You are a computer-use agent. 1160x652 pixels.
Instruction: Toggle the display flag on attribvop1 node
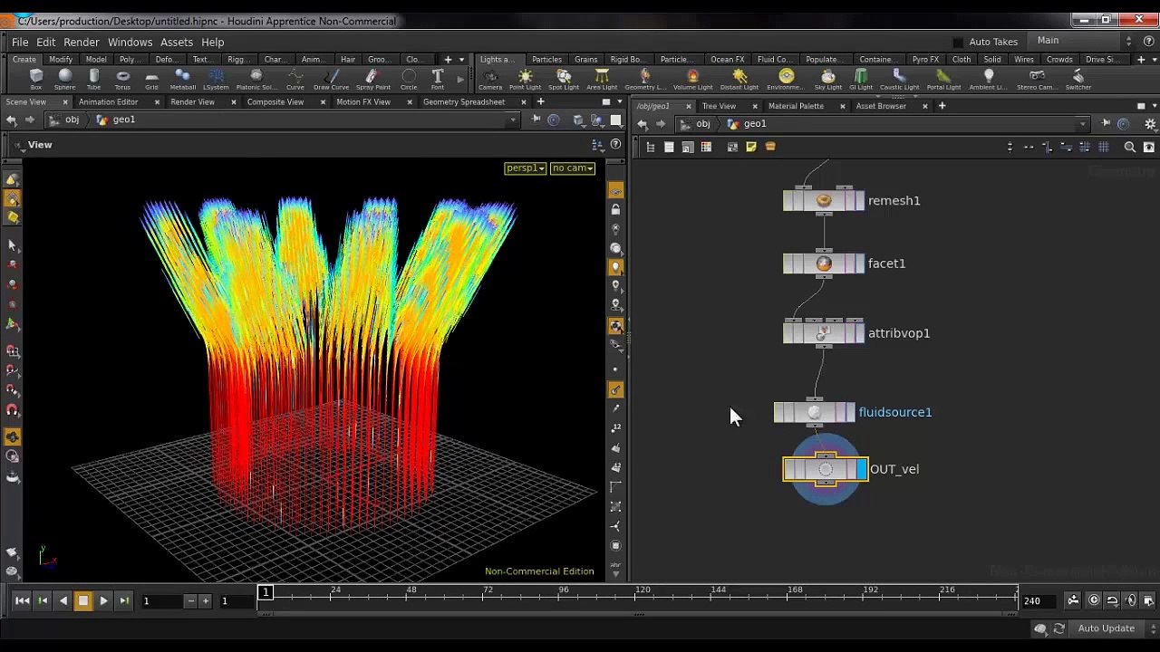(x=858, y=333)
